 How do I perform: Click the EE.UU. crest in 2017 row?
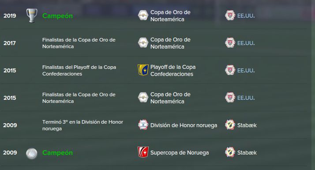coord(230,43)
